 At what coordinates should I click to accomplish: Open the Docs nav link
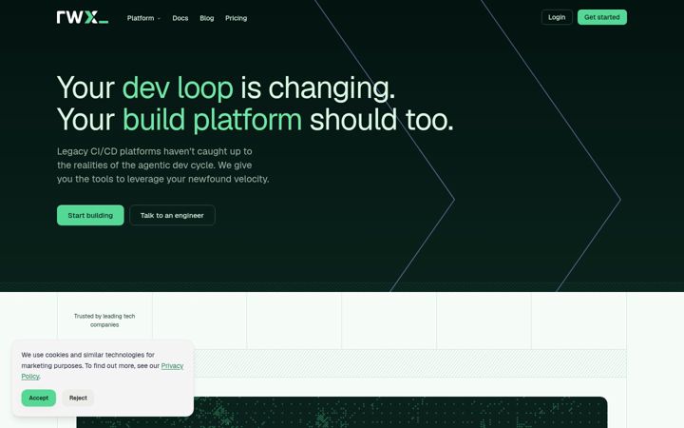(x=180, y=18)
